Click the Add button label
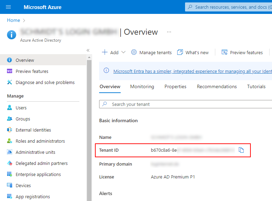The height and width of the screenshot is (201, 272). point(114,52)
